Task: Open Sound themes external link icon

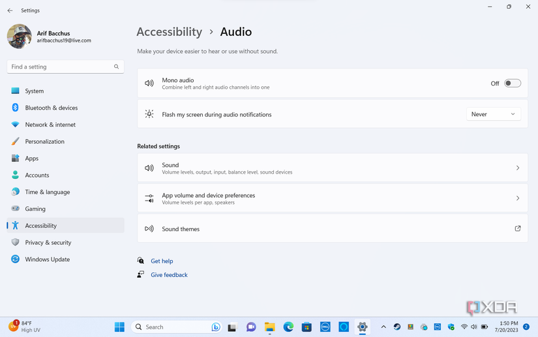Action: (x=518, y=229)
